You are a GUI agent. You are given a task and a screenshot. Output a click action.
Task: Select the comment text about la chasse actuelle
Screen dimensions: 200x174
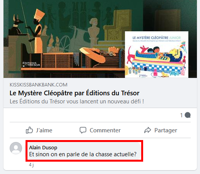point(83,154)
